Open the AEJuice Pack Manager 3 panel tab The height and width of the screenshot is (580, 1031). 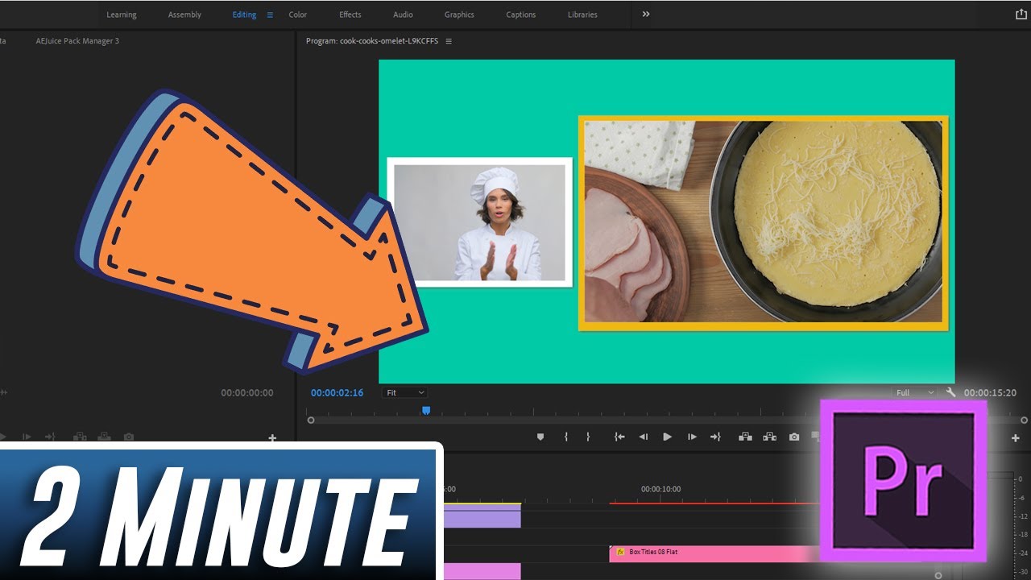point(77,41)
